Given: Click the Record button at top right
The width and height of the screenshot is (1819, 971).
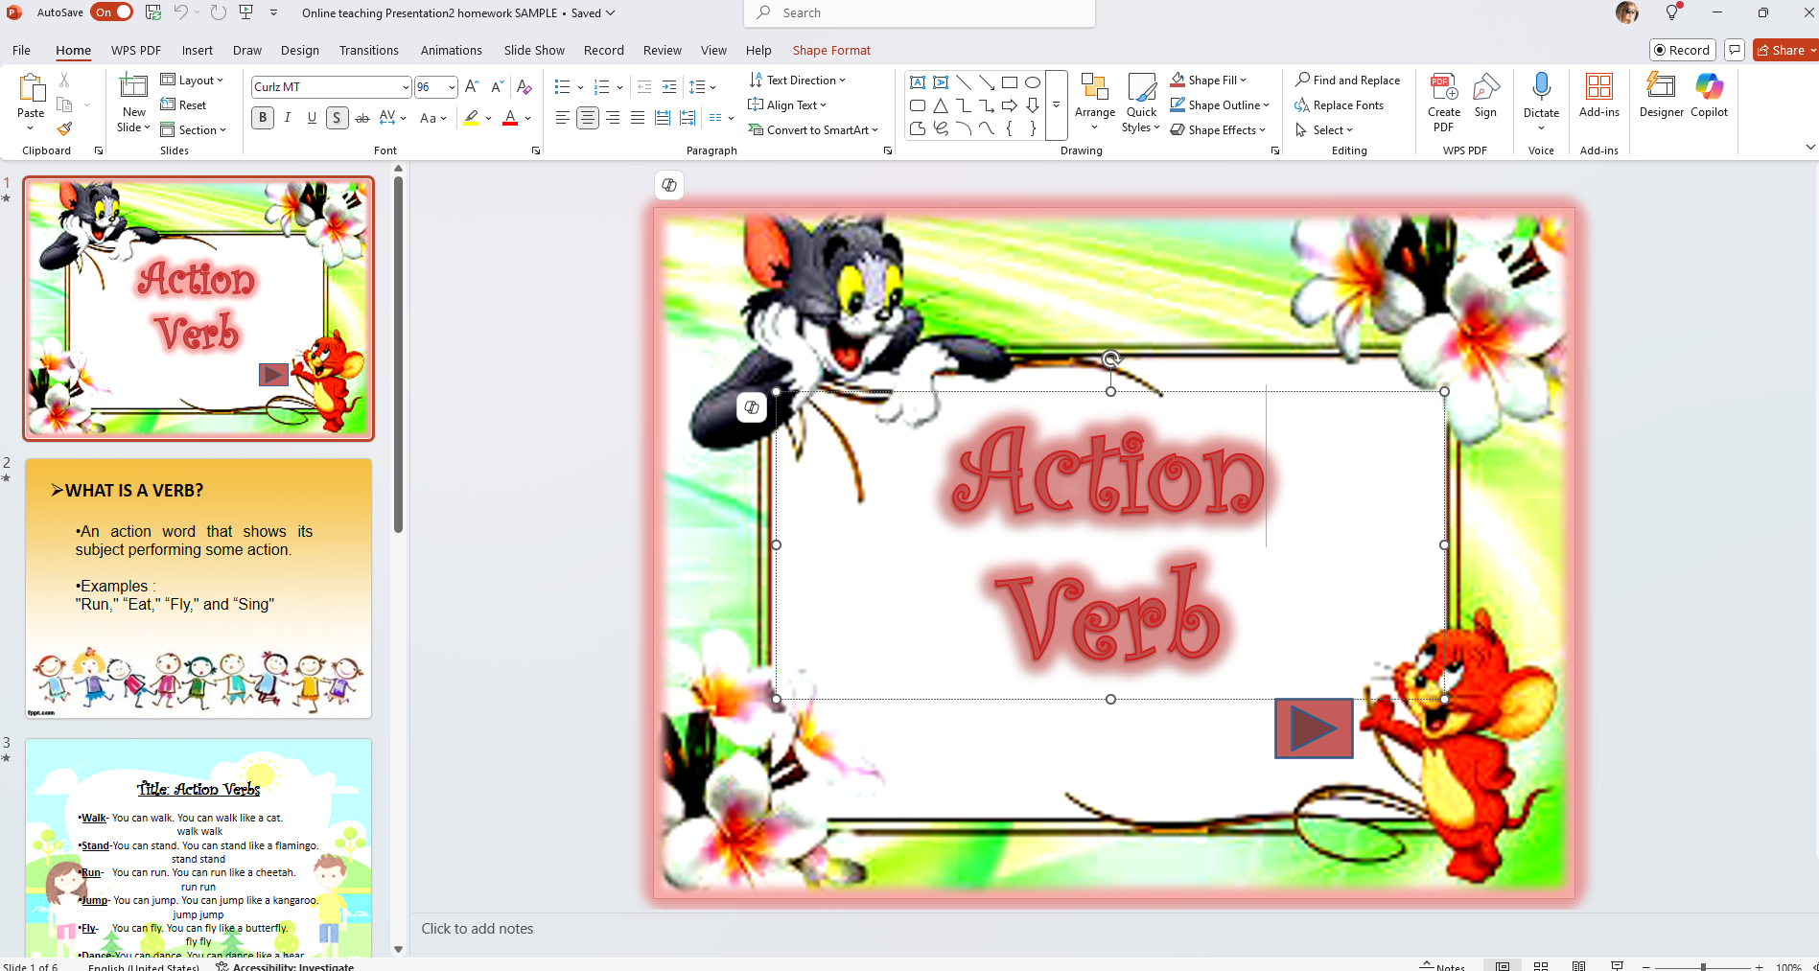Looking at the screenshot, I should tap(1683, 50).
